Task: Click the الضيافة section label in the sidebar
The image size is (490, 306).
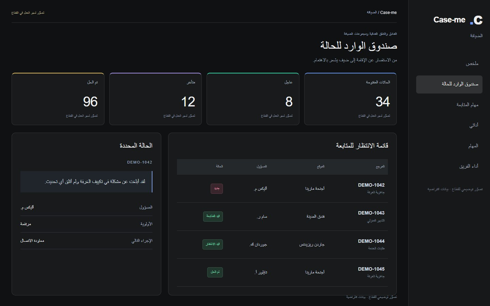Action: [x=476, y=36]
